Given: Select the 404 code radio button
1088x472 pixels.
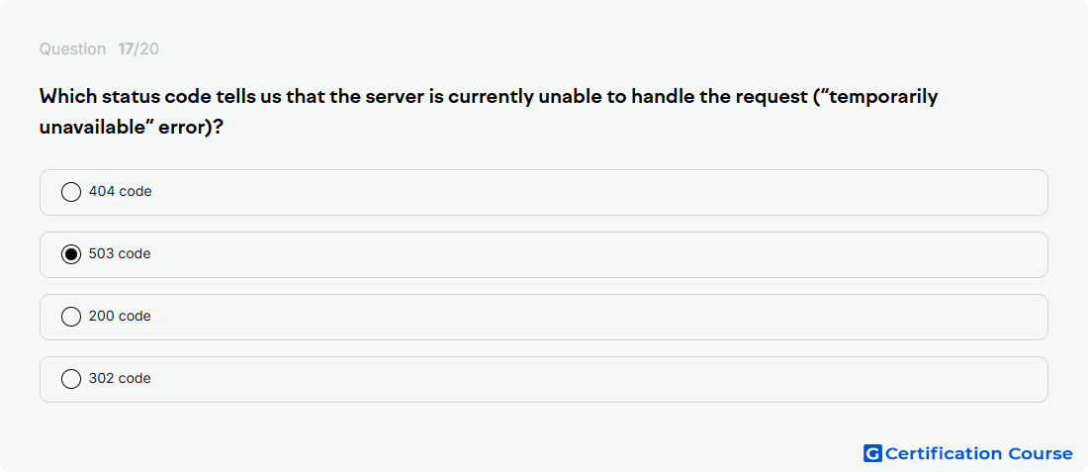Looking at the screenshot, I should [71, 192].
